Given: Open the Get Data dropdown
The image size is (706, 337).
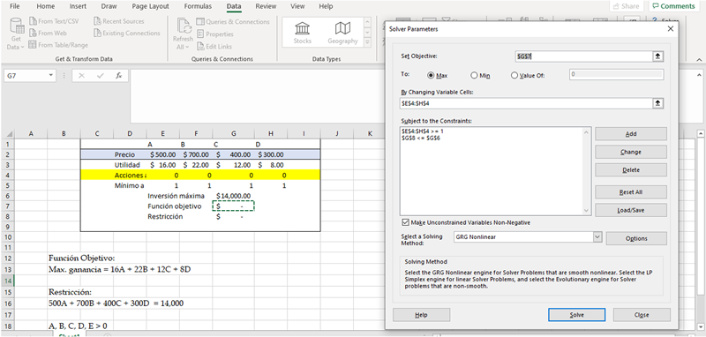Looking at the screenshot, I should (x=17, y=34).
